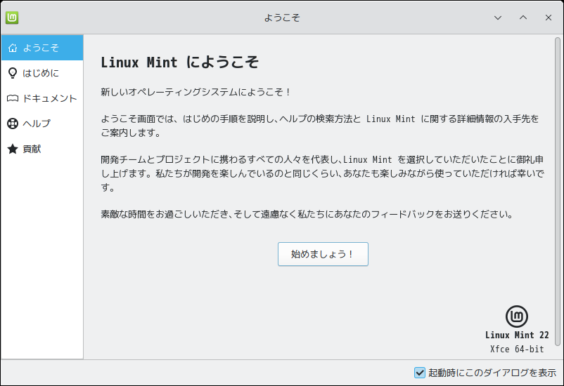Show the 貢献 page
This screenshot has width=564, height=386.
pos(32,149)
